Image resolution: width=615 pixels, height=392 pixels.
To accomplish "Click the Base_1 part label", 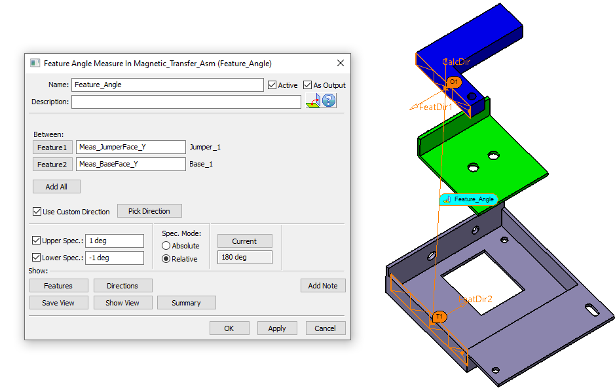I will tap(201, 164).
